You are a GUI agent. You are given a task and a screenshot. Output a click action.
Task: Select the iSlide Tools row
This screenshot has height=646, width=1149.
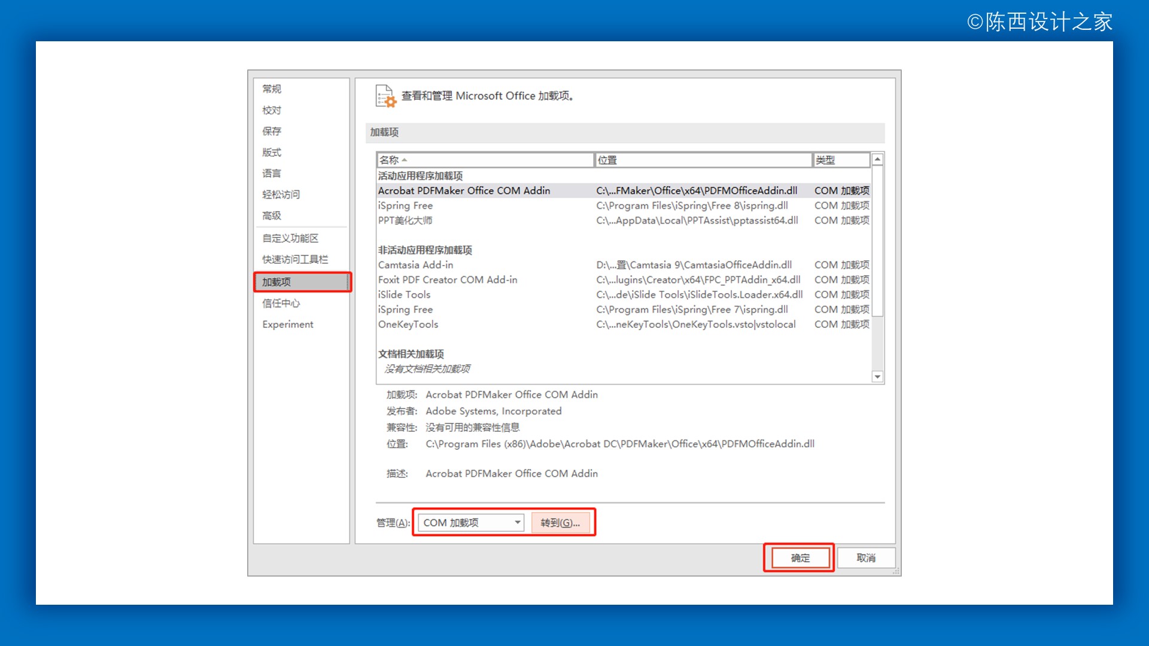(624, 294)
